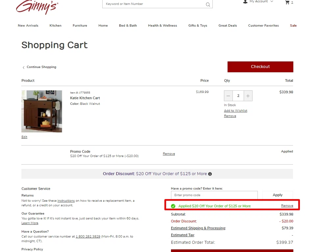Click the Katie Kitchen Cart product title

(85, 98)
